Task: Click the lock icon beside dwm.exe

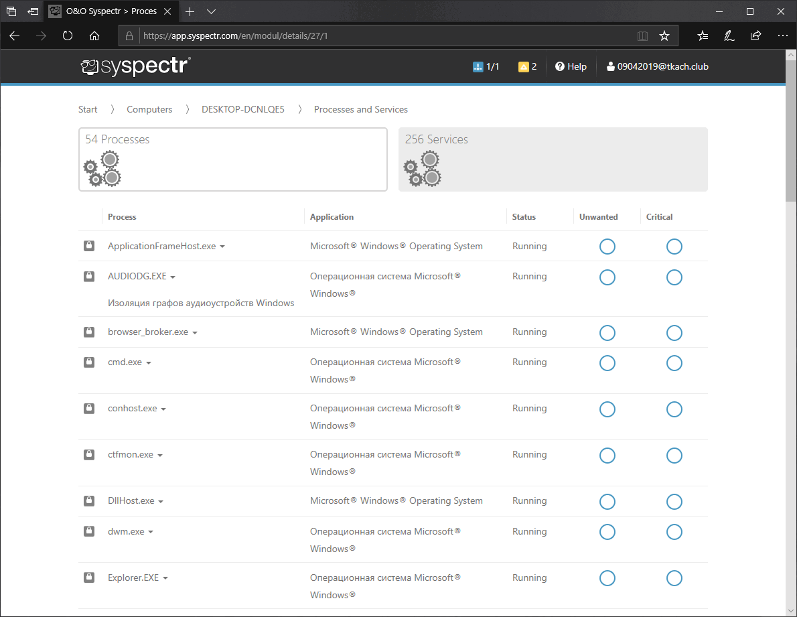Action: tap(89, 531)
